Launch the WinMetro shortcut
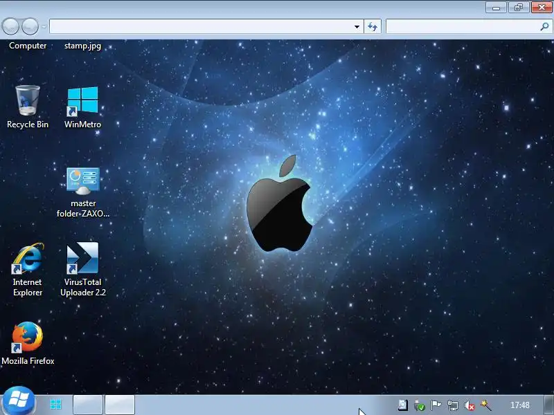 tap(82, 107)
